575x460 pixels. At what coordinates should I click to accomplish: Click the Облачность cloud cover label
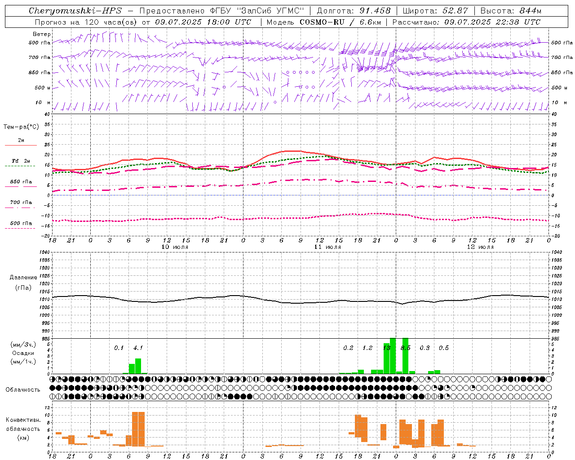coord(22,390)
